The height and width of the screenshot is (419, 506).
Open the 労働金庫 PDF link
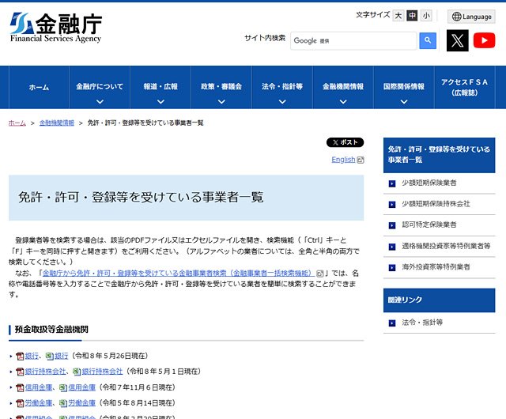point(39,403)
